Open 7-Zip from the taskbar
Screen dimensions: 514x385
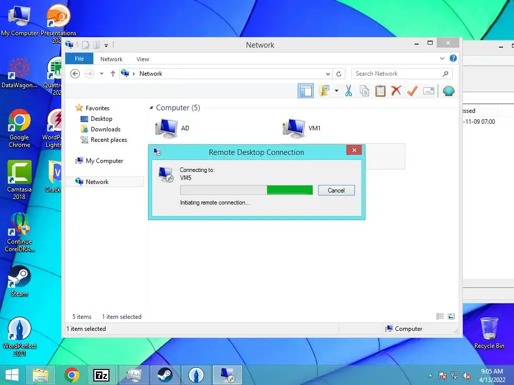[101, 375]
